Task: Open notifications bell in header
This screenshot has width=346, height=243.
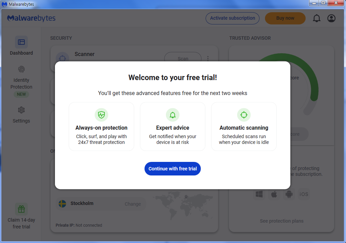Action: (316, 18)
